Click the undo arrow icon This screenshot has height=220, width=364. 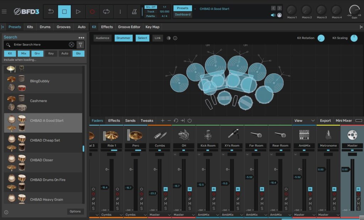(51, 12)
